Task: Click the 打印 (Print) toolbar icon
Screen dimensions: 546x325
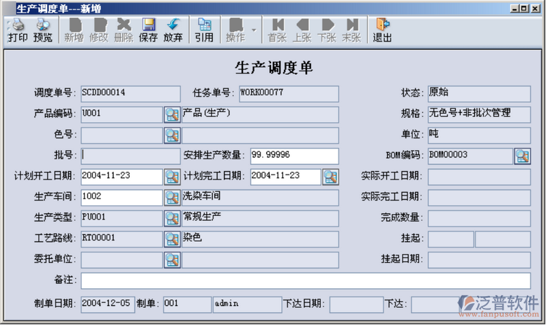Action: pos(18,31)
